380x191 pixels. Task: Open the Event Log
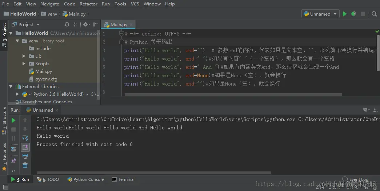click(x=355, y=179)
